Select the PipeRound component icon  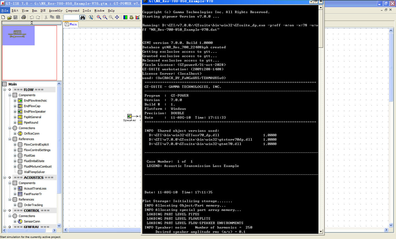tap(20, 123)
